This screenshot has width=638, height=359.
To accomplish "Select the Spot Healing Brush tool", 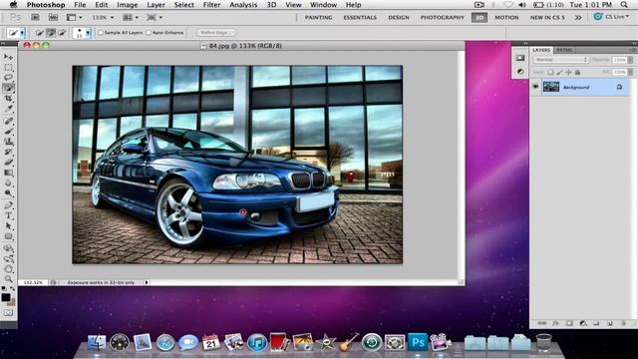I will tap(8, 121).
